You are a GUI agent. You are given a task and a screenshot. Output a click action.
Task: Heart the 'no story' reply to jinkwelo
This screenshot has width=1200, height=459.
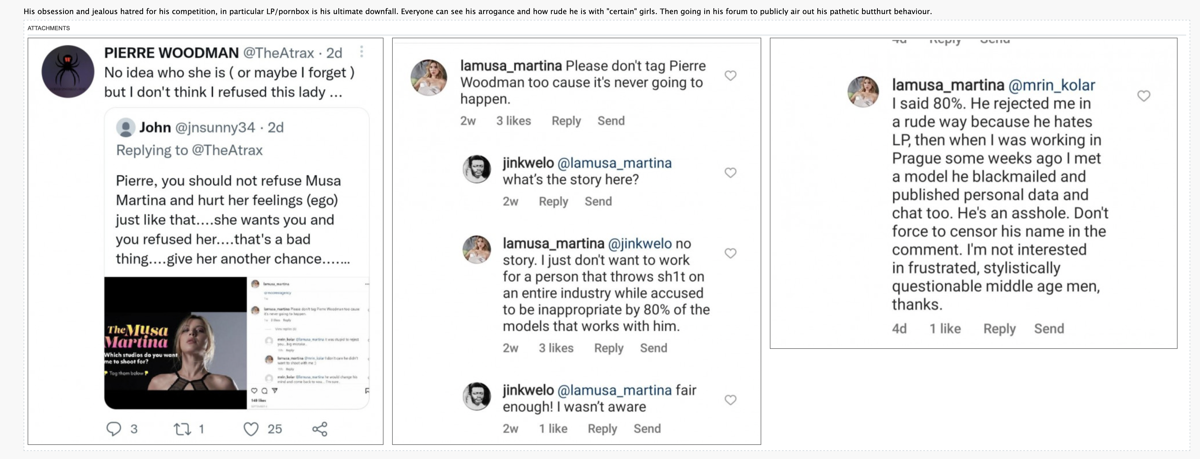[x=730, y=253]
